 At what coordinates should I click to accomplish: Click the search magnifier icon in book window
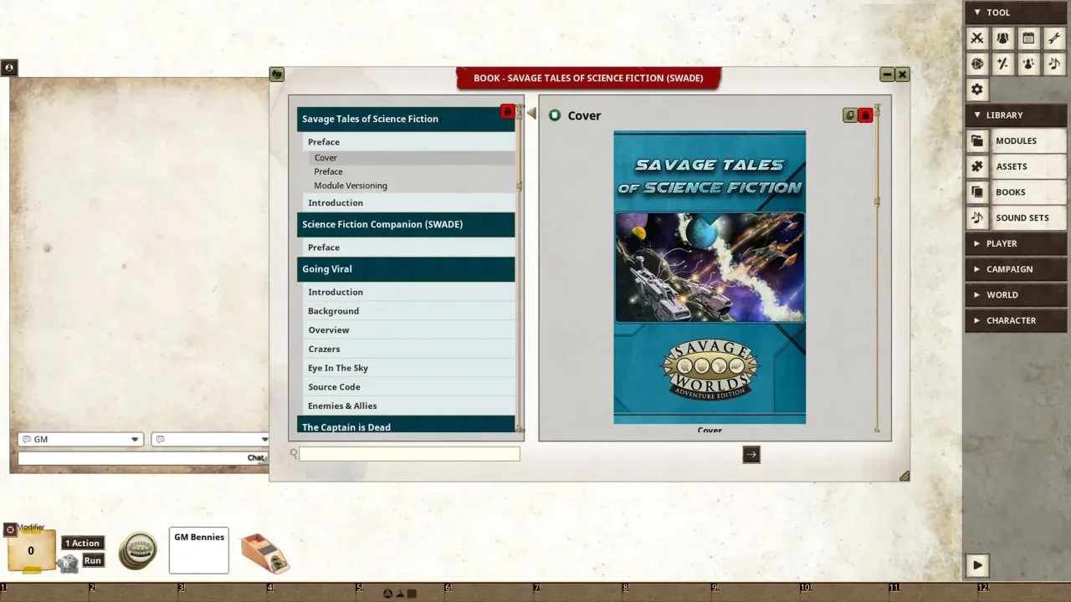pyautogui.click(x=294, y=453)
